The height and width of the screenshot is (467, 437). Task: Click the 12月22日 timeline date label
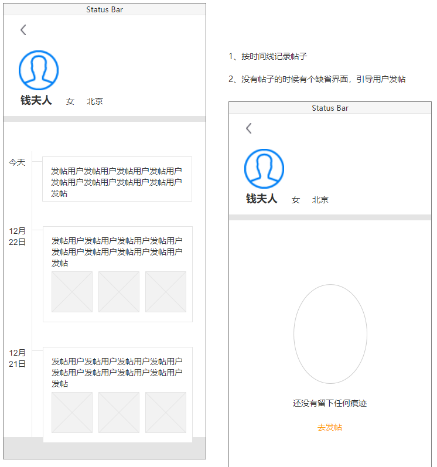(17, 237)
